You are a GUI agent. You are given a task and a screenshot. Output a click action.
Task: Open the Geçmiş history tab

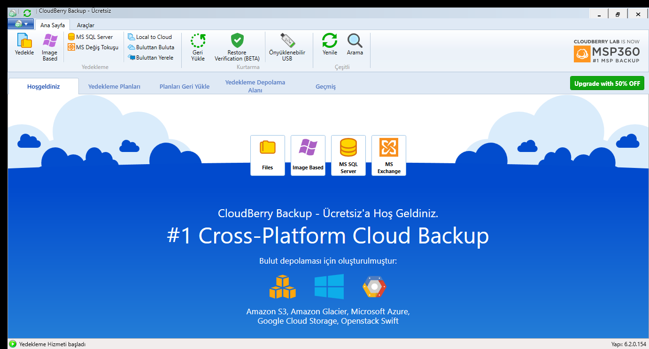point(325,87)
